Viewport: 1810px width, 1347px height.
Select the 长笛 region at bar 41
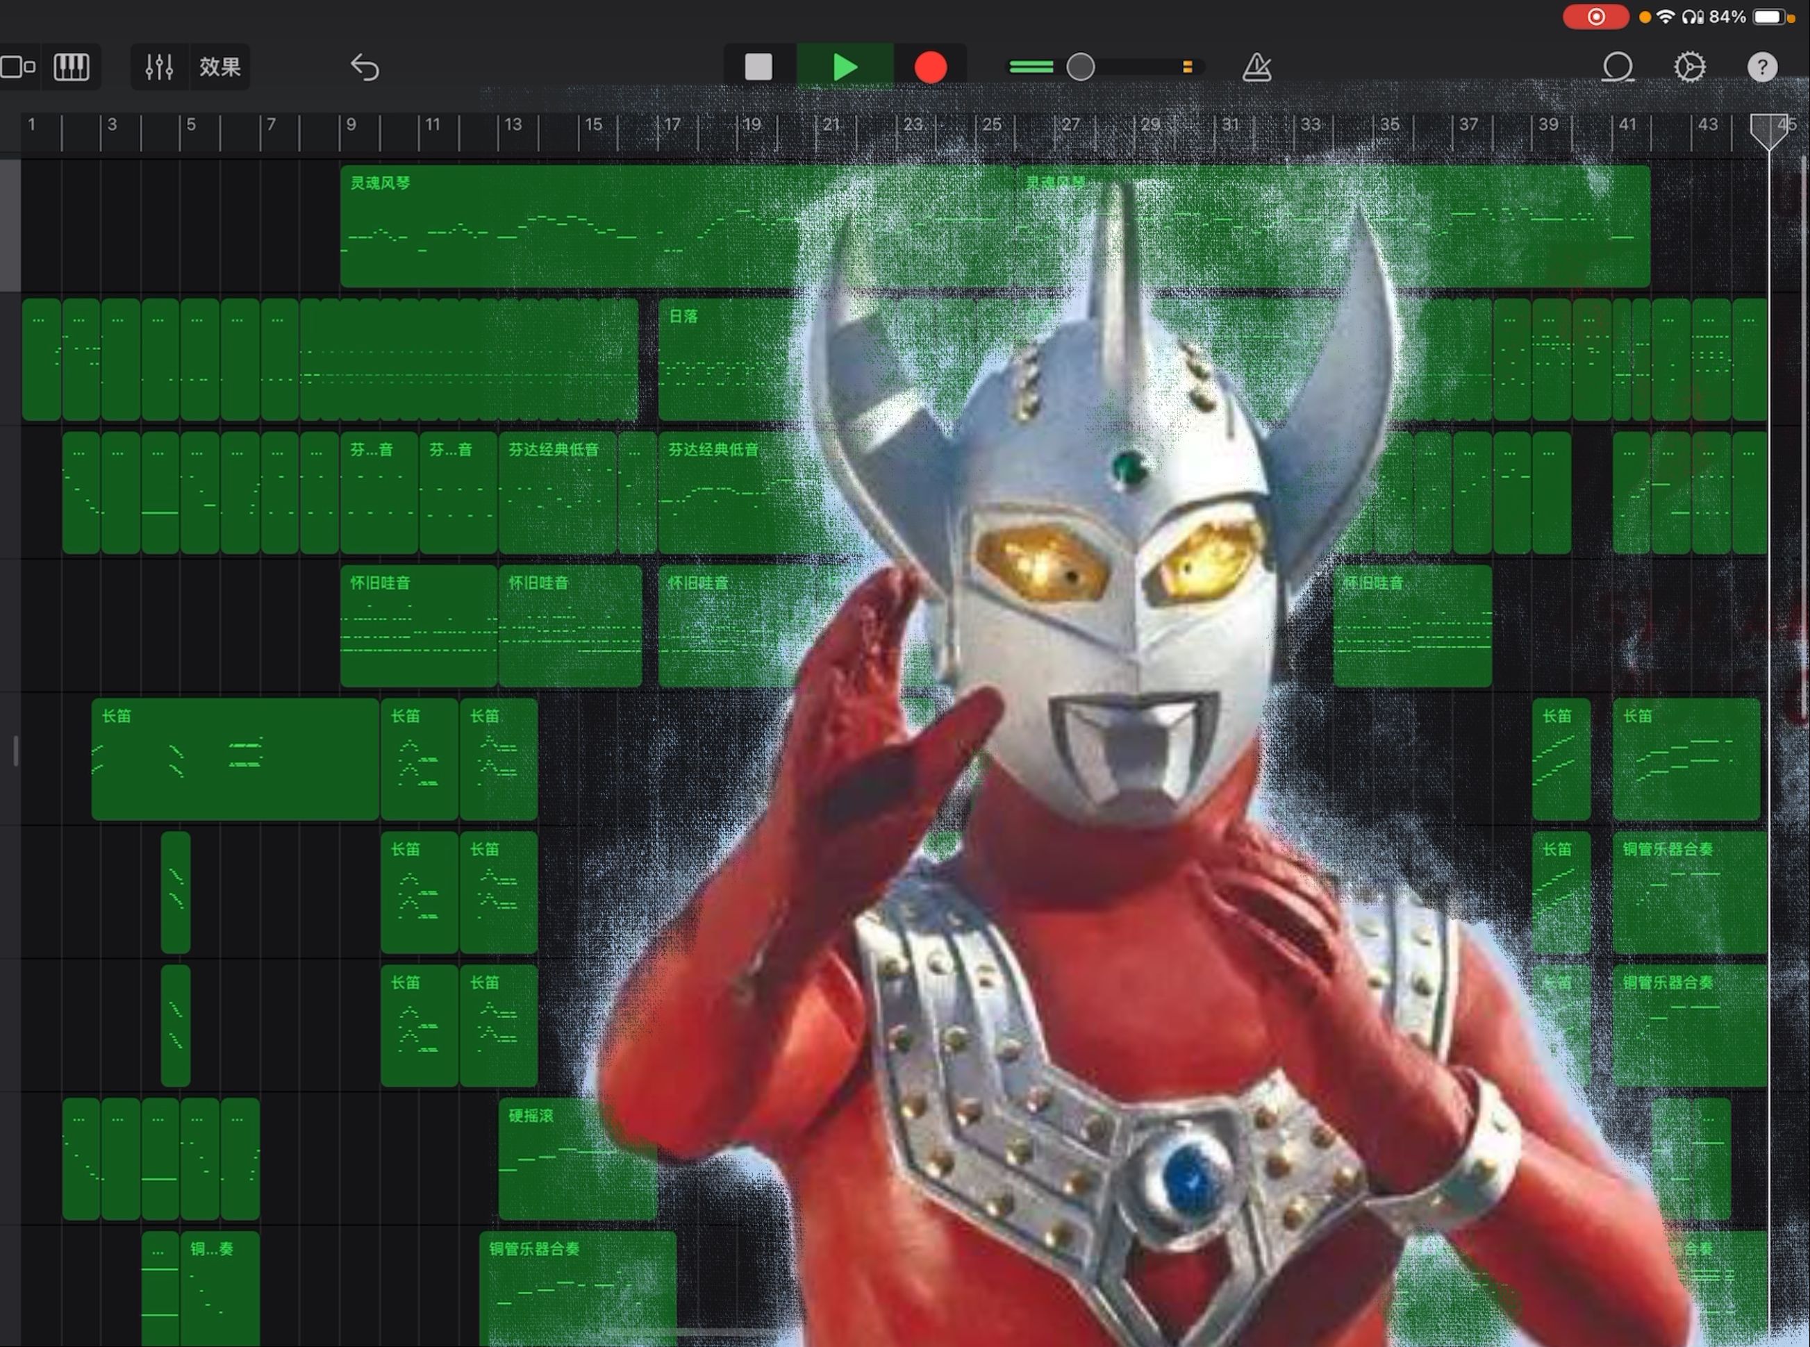1686,759
